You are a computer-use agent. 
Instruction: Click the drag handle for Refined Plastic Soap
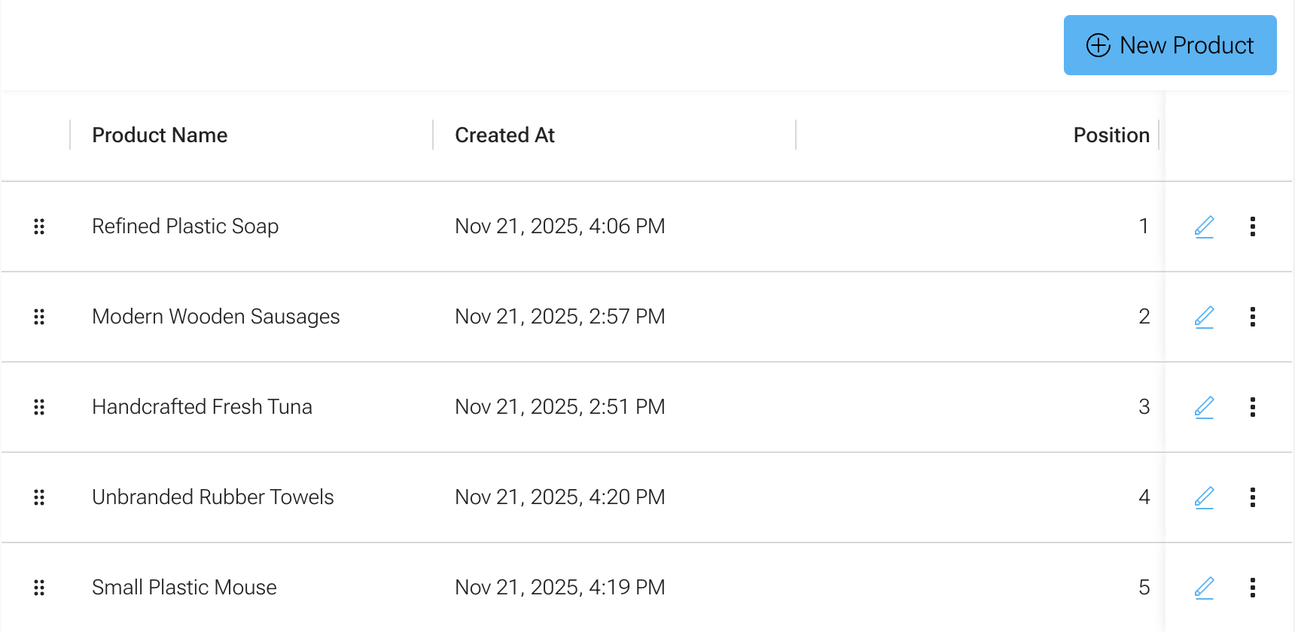39,226
